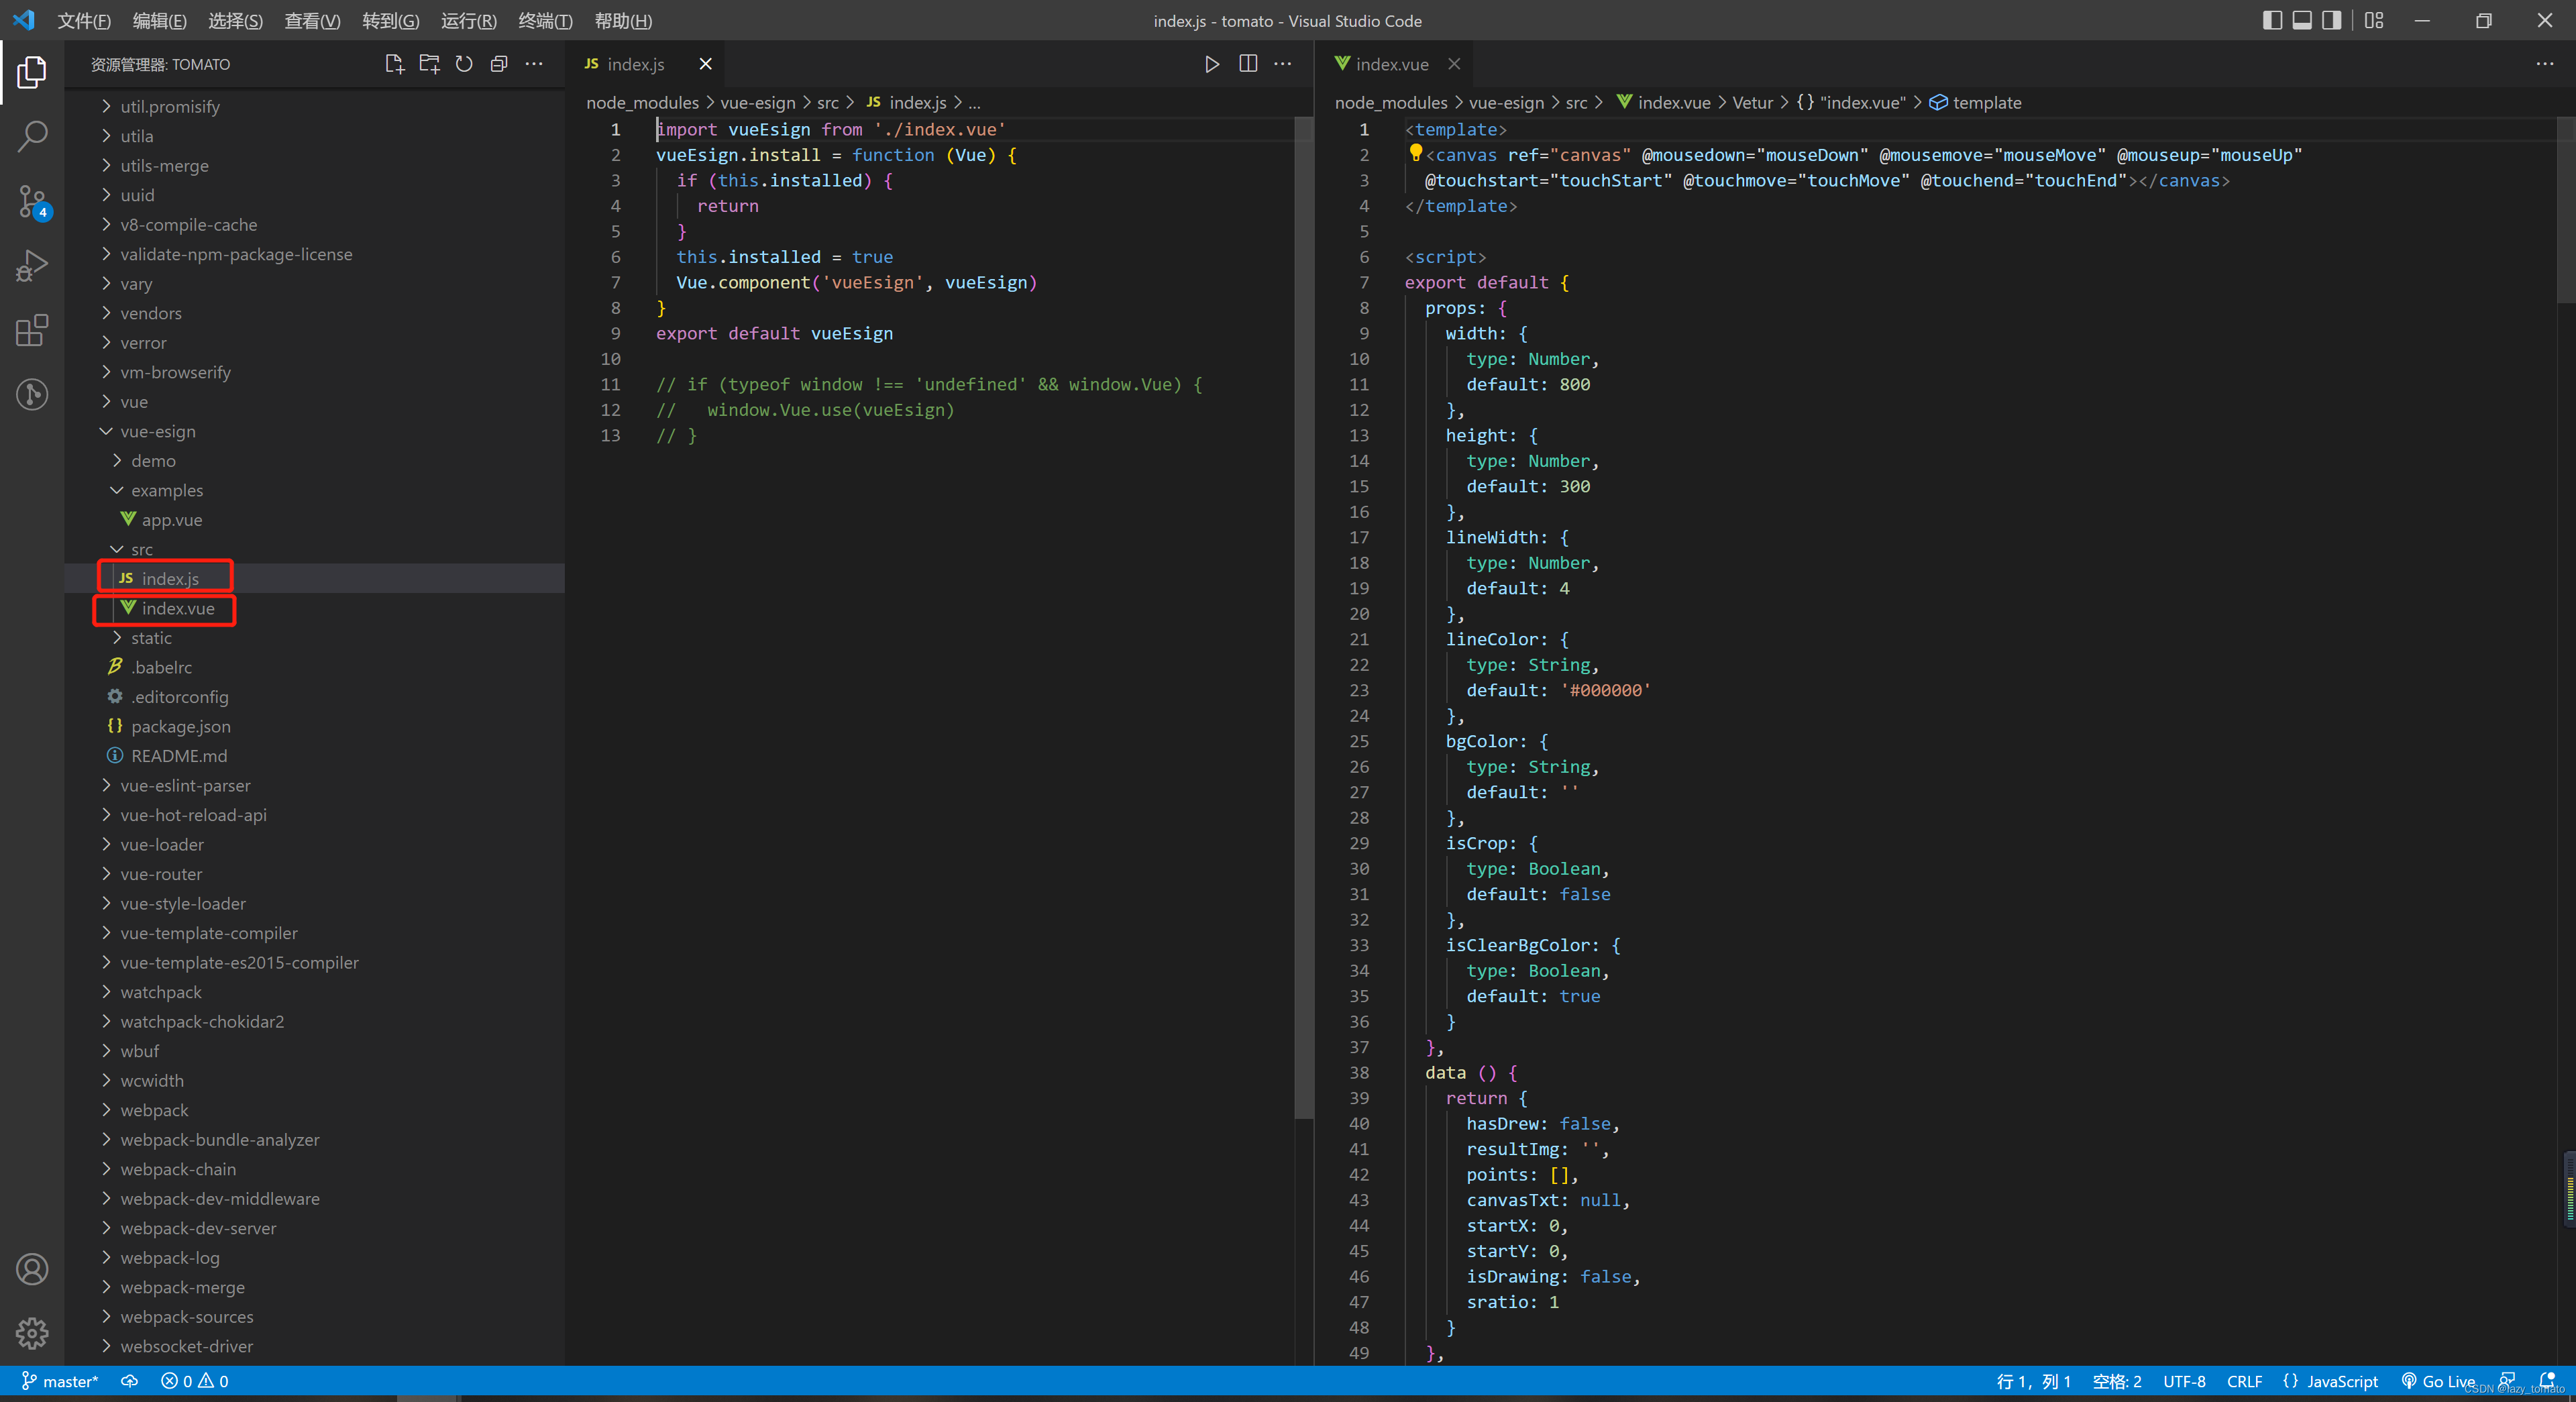Image resolution: width=2576 pixels, height=1402 pixels.
Task: Open the 查看(V) menu
Action: point(312,20)
